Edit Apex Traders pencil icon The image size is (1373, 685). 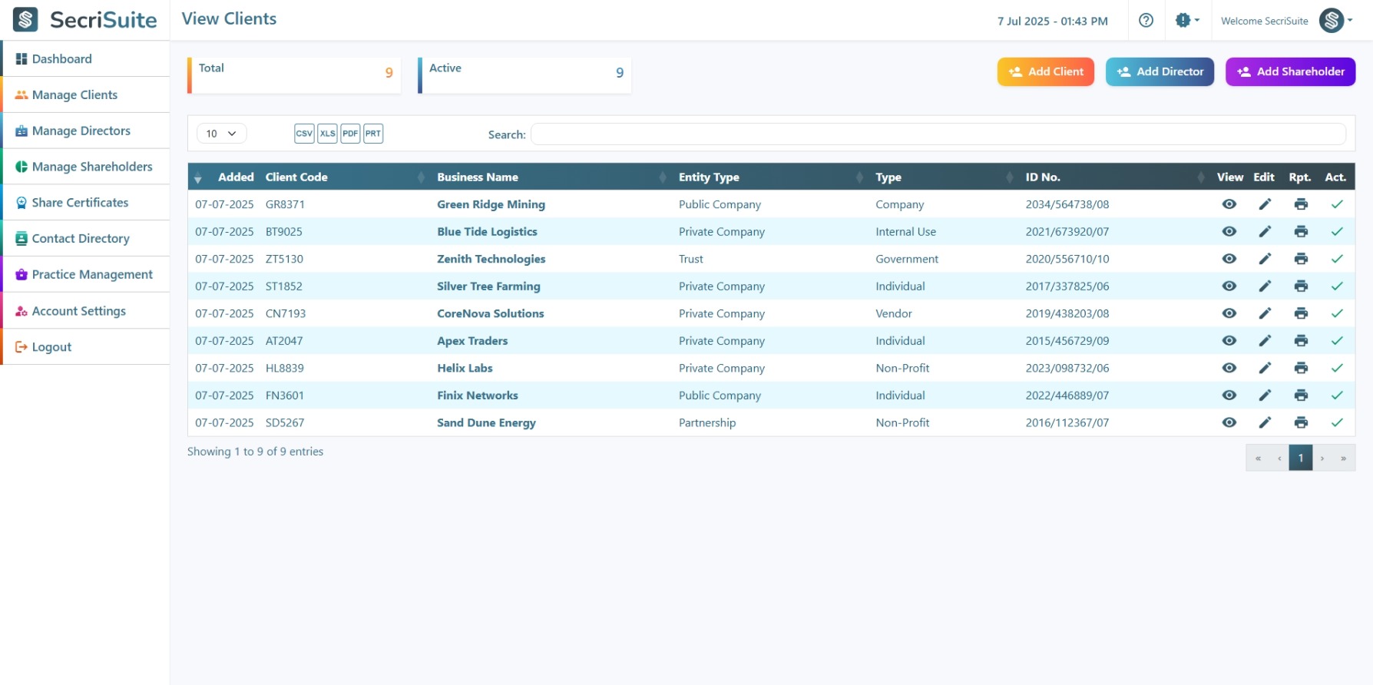pyautogui.click(x=1265, y=340)
